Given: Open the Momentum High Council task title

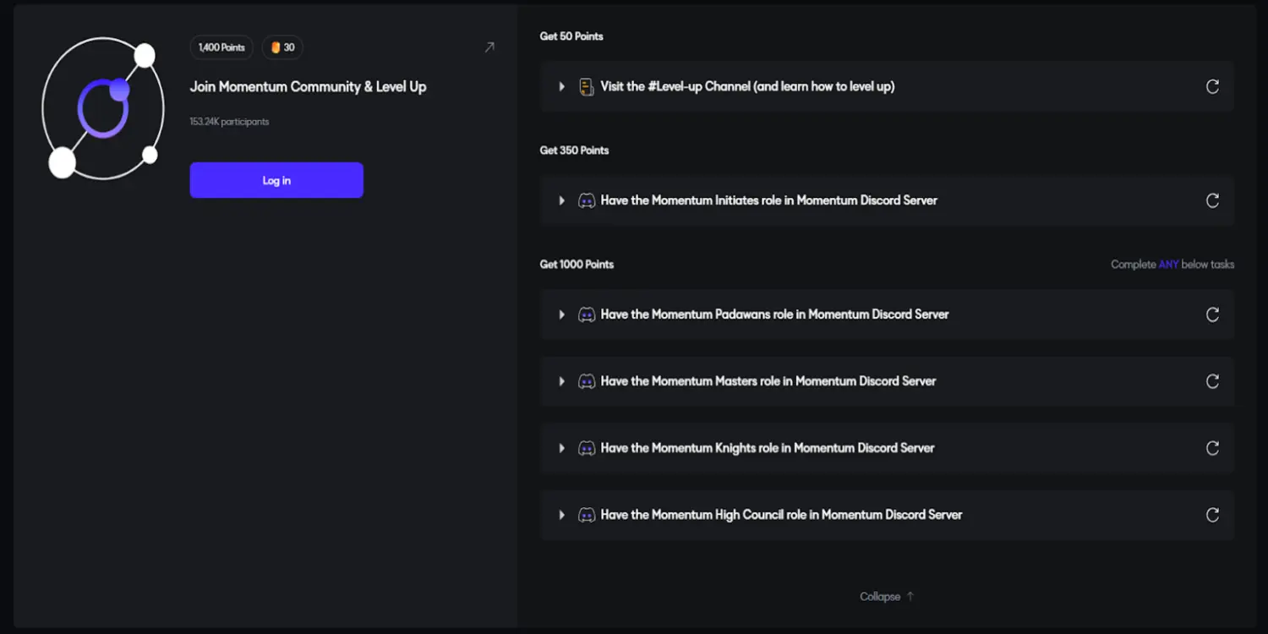Looking at the screenshot, I should click(x=781, y=515).
